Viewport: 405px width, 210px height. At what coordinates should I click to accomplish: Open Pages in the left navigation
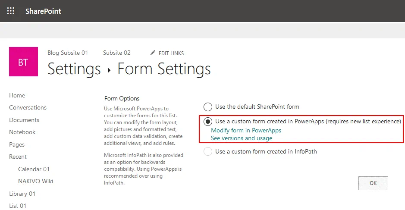tap(17, 144)
